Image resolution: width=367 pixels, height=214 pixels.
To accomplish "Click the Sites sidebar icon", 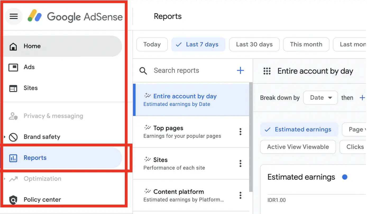I will pyautogui.click(x=13, y=88).
